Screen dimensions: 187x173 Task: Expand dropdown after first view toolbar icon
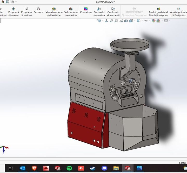click(x=103, y=21)
